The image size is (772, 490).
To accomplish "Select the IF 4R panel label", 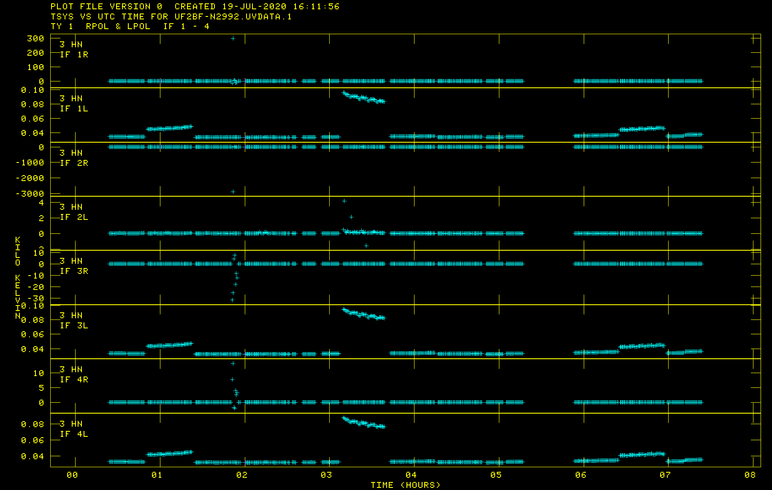I will [x=74, y=379].
